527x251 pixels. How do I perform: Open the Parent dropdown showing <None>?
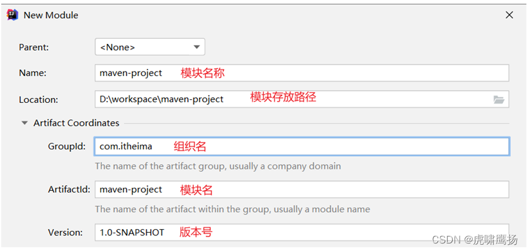(150, 47)
